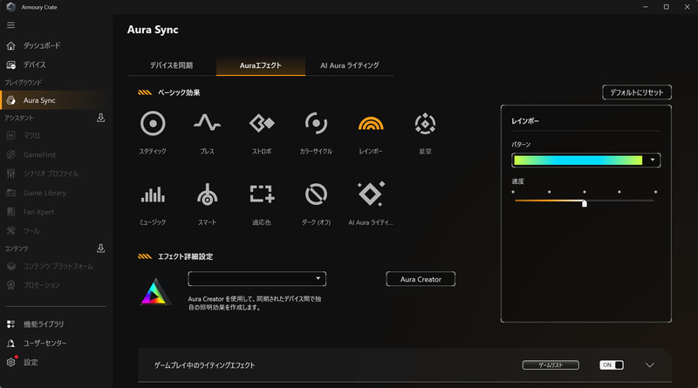Switch to デバイスを同期 tab
This screenshot has width=698, height=388.
[x=171, y=65]
